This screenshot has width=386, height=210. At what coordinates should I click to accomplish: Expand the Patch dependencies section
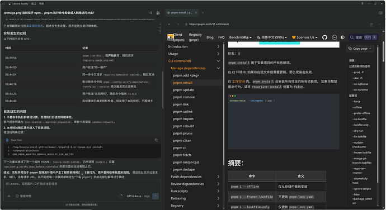218,177
